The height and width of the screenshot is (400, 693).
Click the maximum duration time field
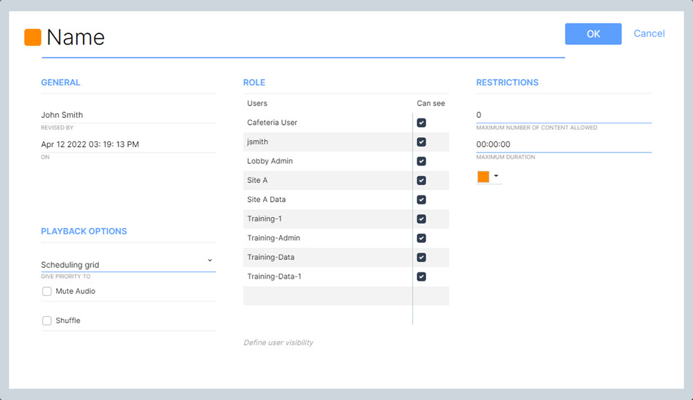click(563, 144)
